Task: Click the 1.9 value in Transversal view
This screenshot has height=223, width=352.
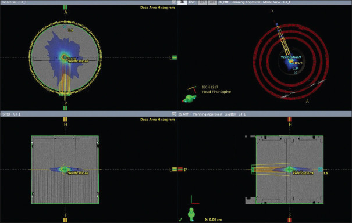Action: click(x=70, y=30)
